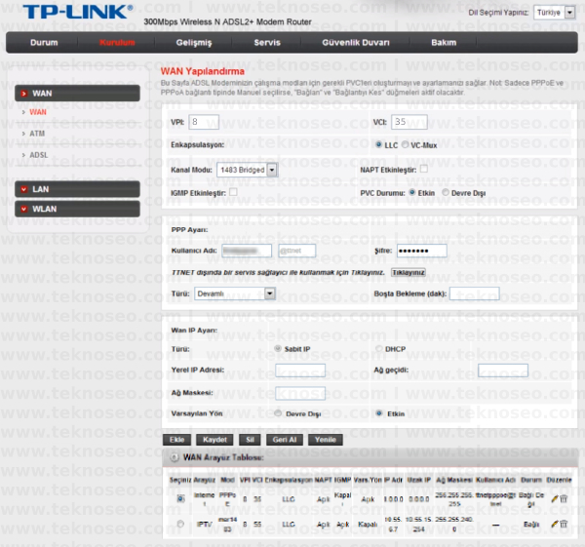Click the Sil button
The width and height of the screenshot is (585, 547).
(250, 440)
